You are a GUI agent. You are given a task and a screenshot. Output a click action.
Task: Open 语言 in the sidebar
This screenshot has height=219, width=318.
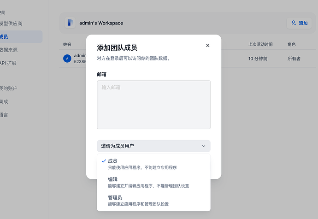point(4,115)
